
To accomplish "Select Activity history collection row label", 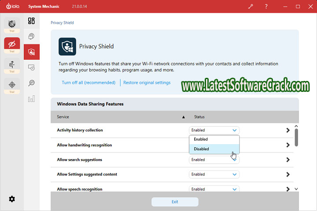I will point(80,130).
